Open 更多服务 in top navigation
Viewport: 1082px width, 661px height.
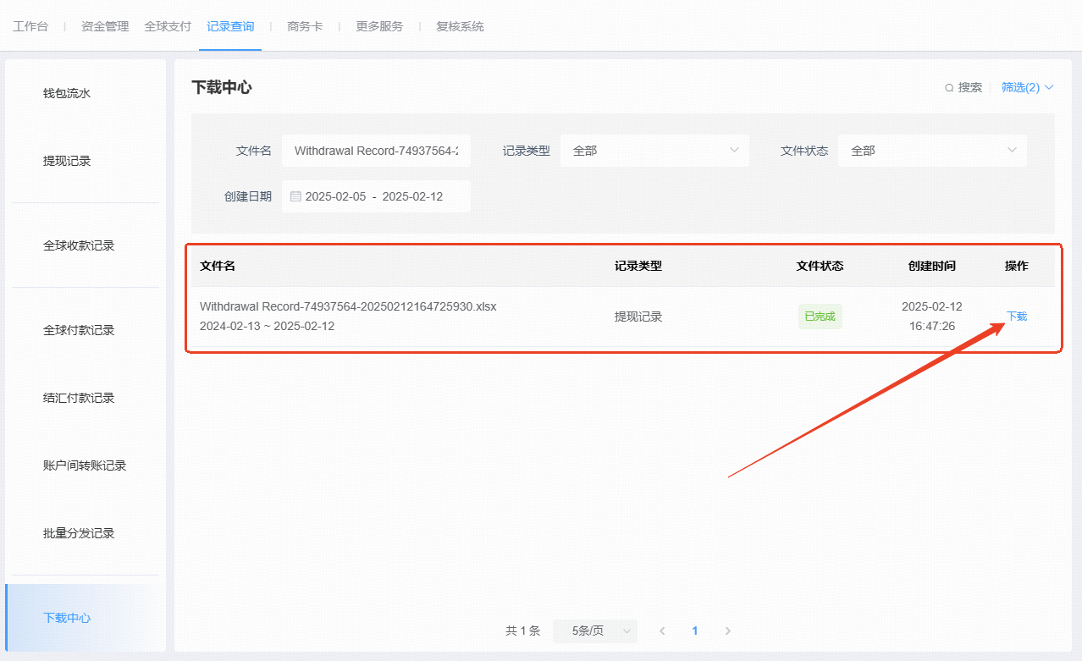(x=379, y=26)
